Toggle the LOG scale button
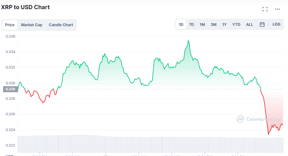Image resolution: width=288 pixels, height=156 pixels. point(276,24)
